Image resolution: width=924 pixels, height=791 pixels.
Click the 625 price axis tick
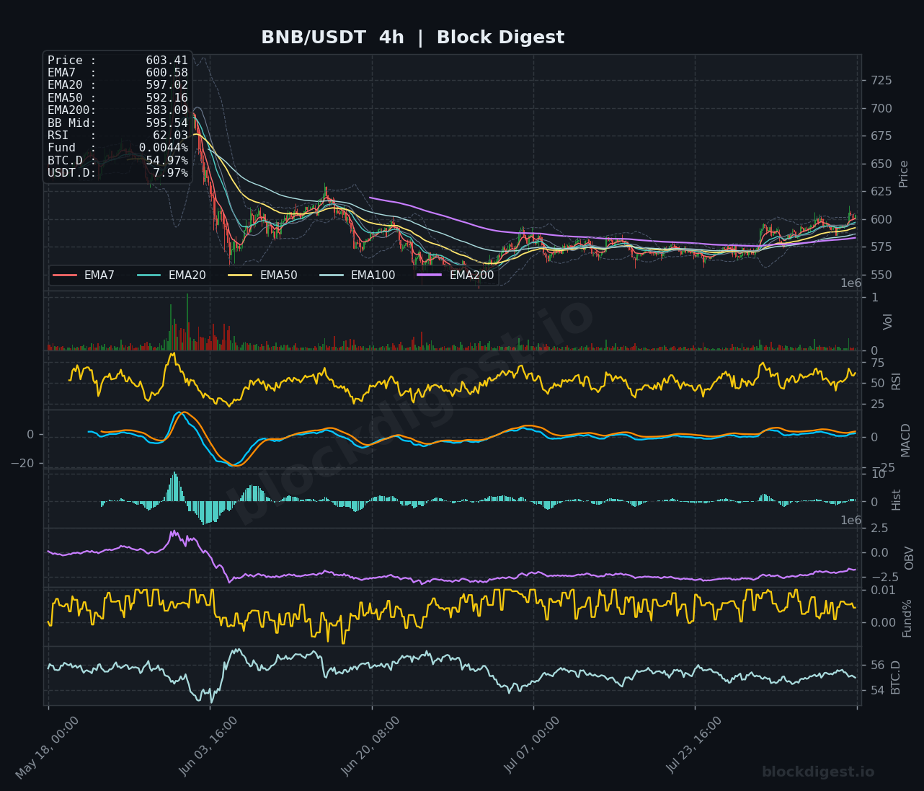(881, 192)
